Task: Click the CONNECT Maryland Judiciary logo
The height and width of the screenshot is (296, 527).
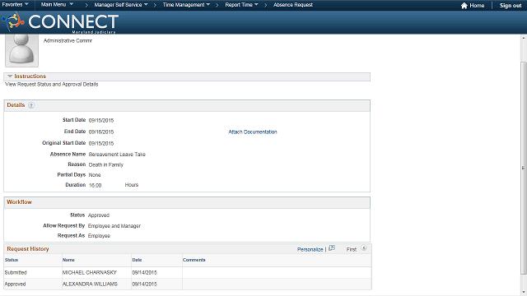Action: click(x=60, y=22)
